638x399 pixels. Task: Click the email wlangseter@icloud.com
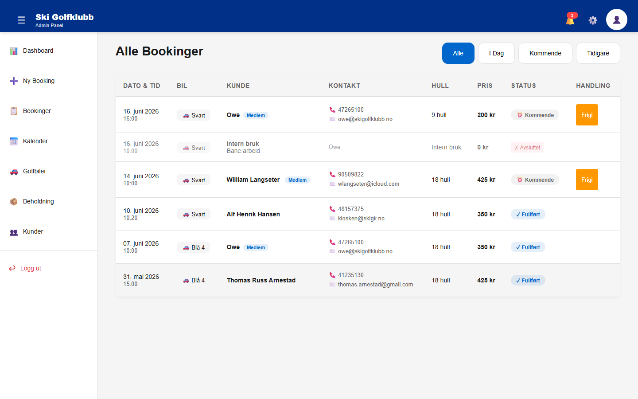369,184
